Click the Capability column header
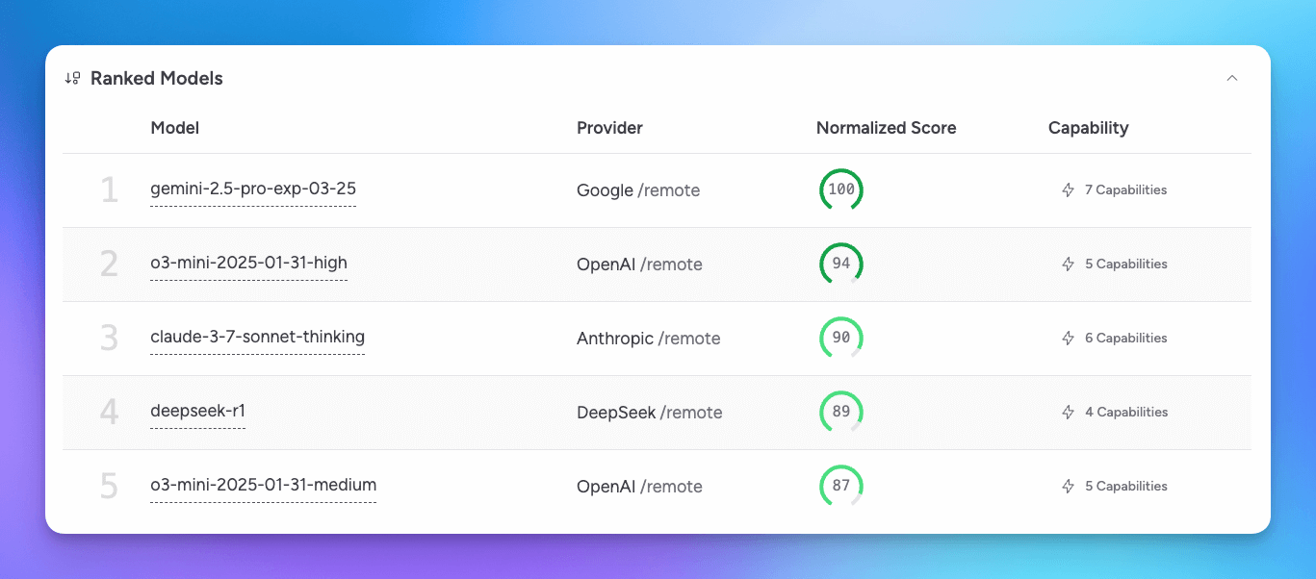 point(1088,128)
